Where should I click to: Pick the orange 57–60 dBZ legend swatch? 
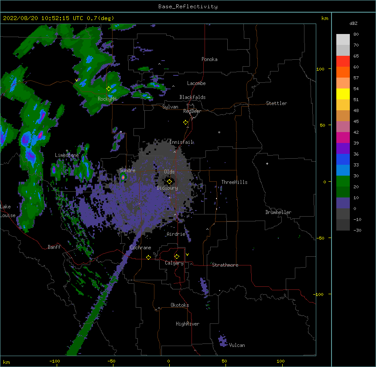click(343, 72)
